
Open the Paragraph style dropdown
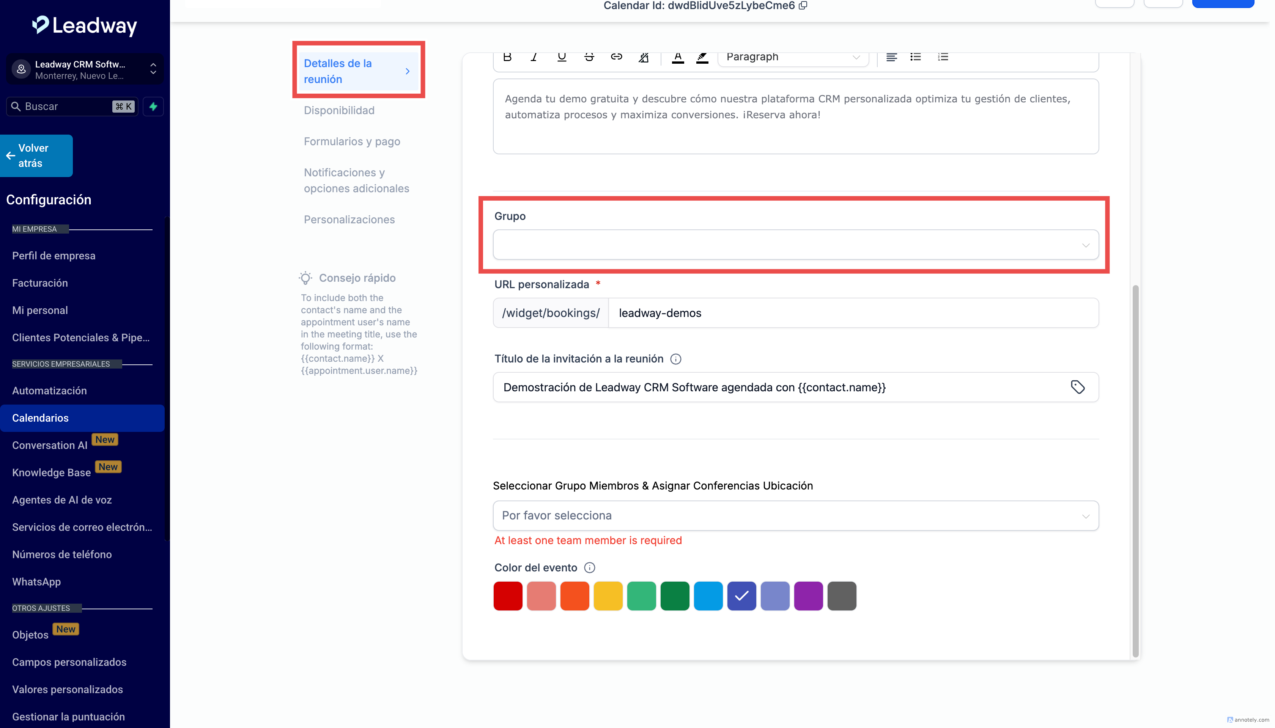[x=793, y=57]
